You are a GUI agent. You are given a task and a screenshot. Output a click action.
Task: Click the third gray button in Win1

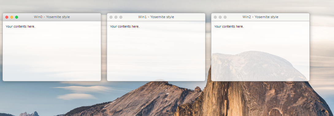[x=121, y=17]
